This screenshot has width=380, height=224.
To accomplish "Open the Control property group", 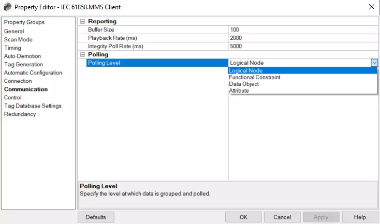I will pos(12,97).
